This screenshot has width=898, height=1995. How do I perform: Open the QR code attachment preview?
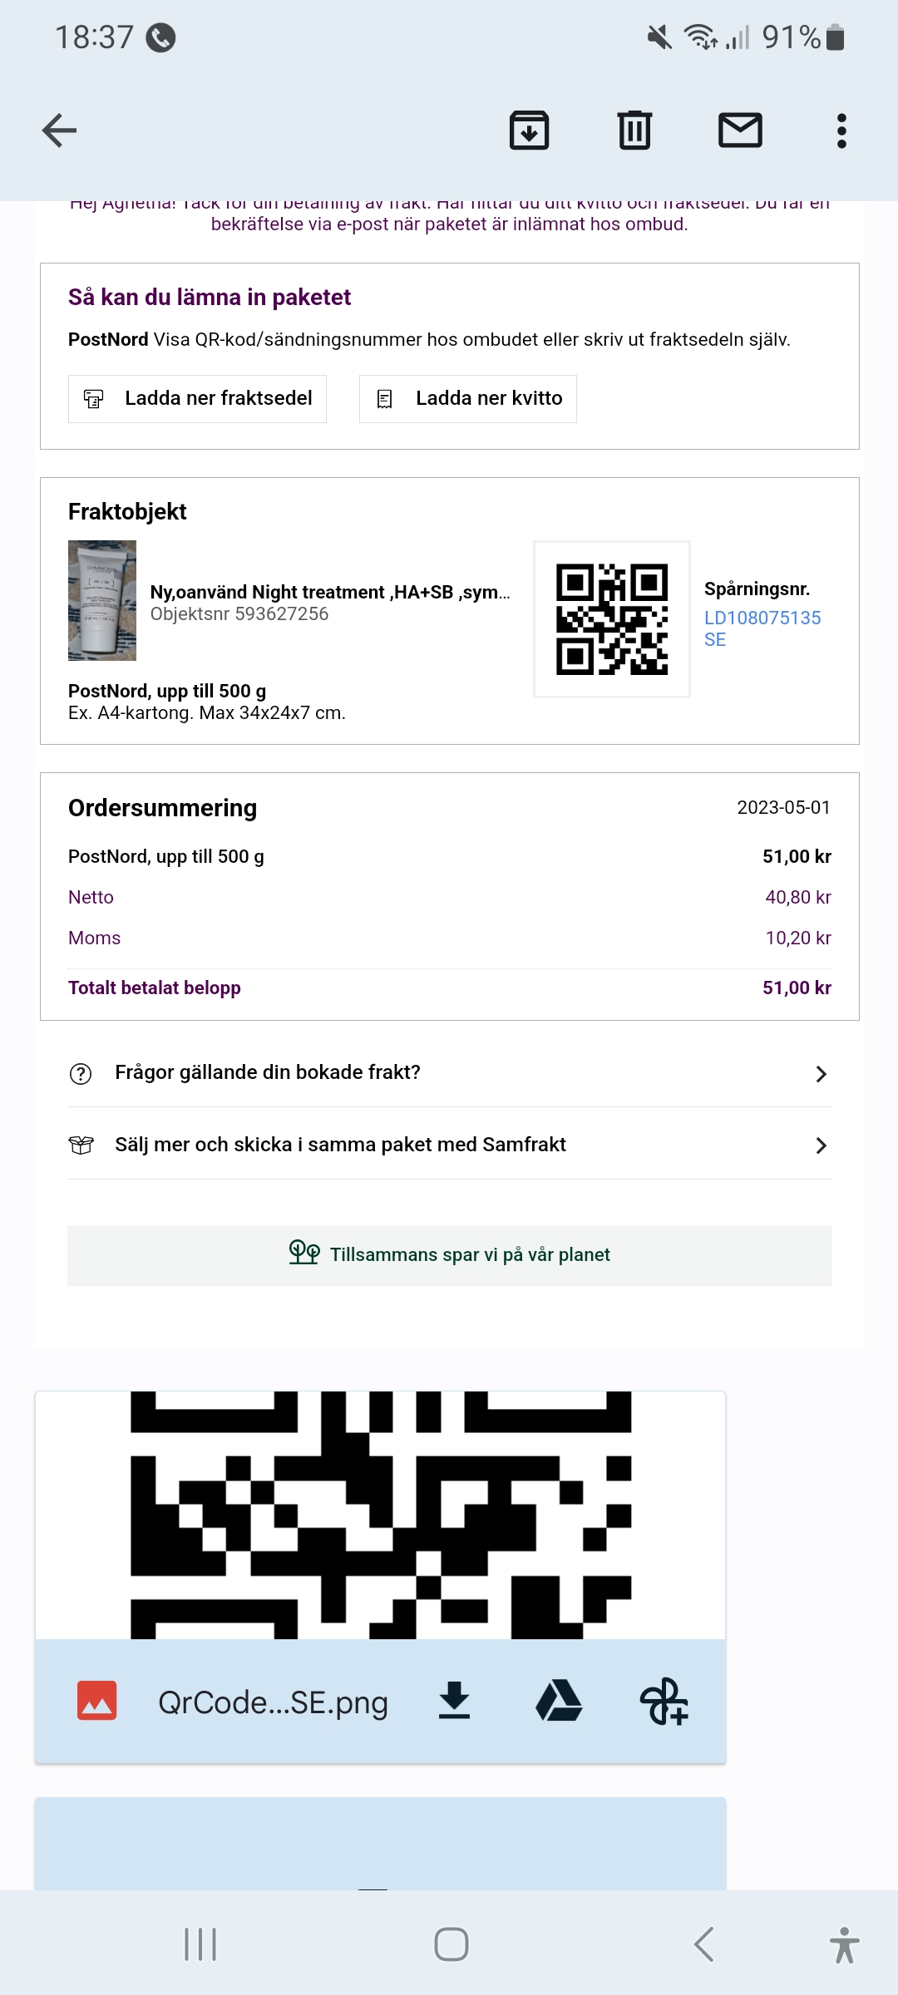(380, 1515)
